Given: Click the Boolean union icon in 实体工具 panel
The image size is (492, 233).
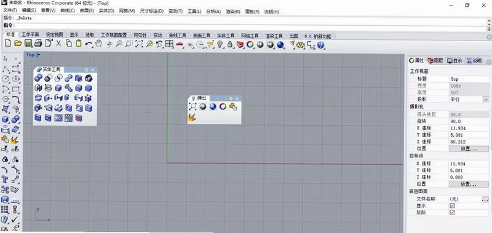Looking at the screenshot, I should pos(38,78).
